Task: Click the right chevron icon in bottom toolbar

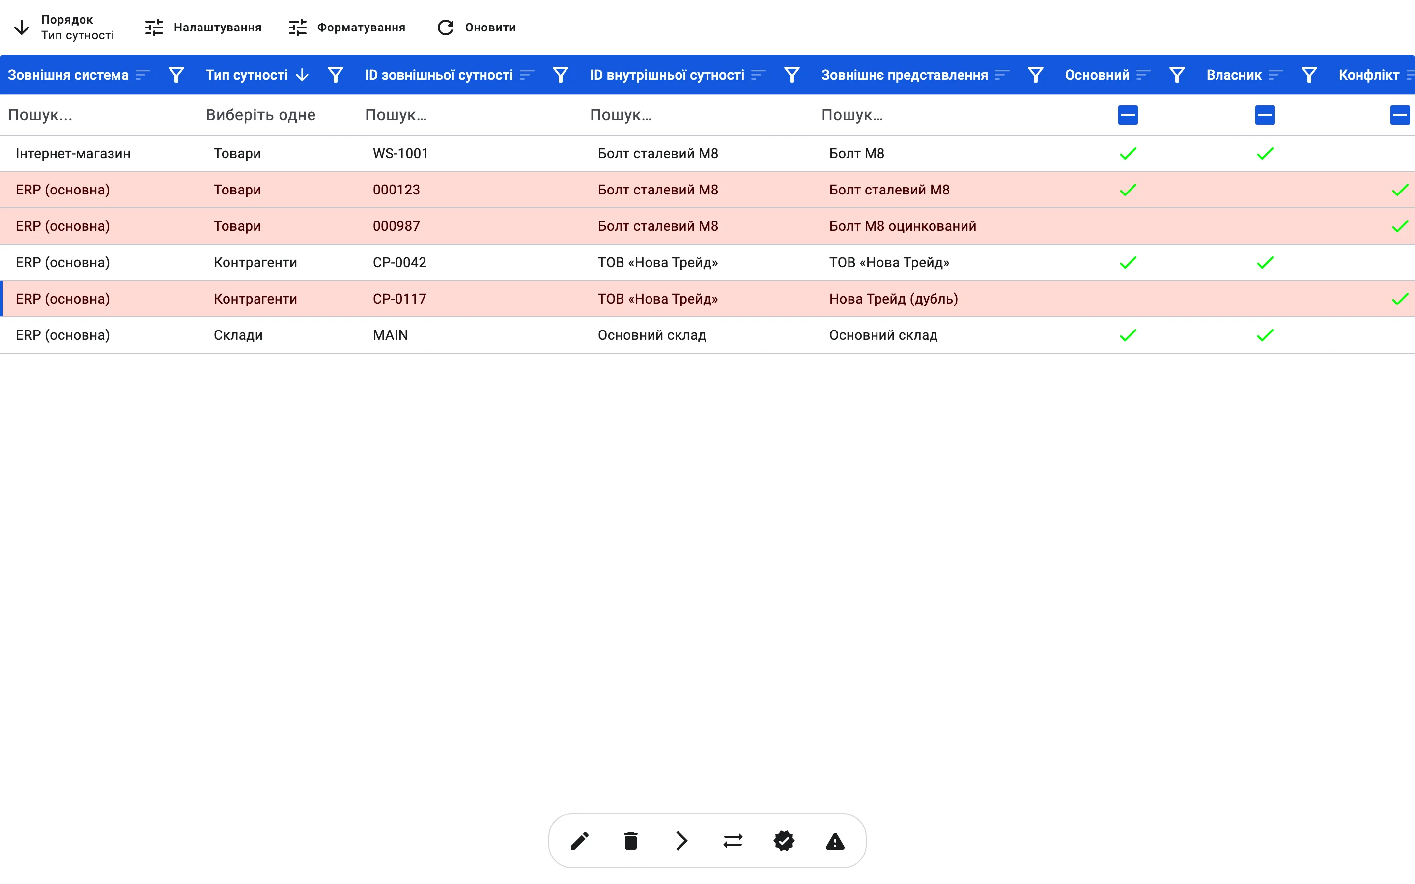Action: pos(682,841)
